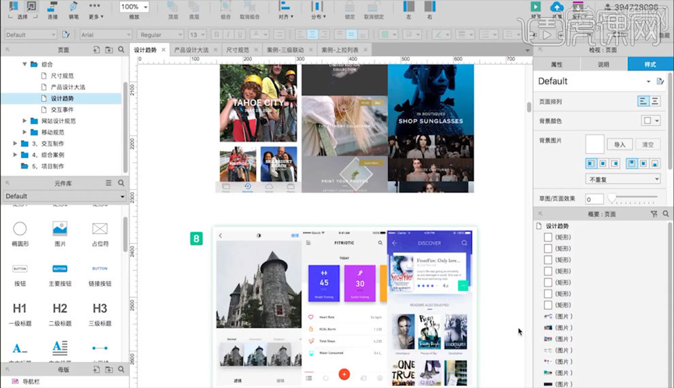Align background image horizontally to center
This screenshot has width=674, height=388.
pyautogui.click(x=603, y=163)
